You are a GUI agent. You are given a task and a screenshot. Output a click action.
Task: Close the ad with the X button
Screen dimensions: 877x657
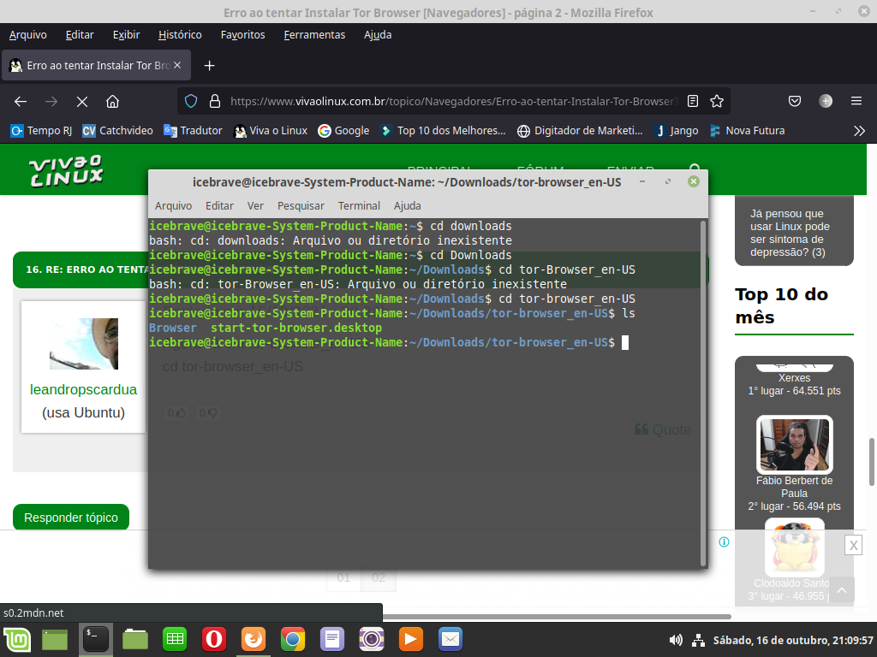[x=853, y=545]
